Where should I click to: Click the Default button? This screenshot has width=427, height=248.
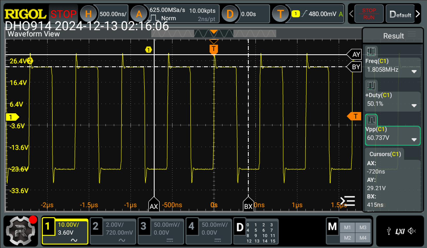pos(400,14)
